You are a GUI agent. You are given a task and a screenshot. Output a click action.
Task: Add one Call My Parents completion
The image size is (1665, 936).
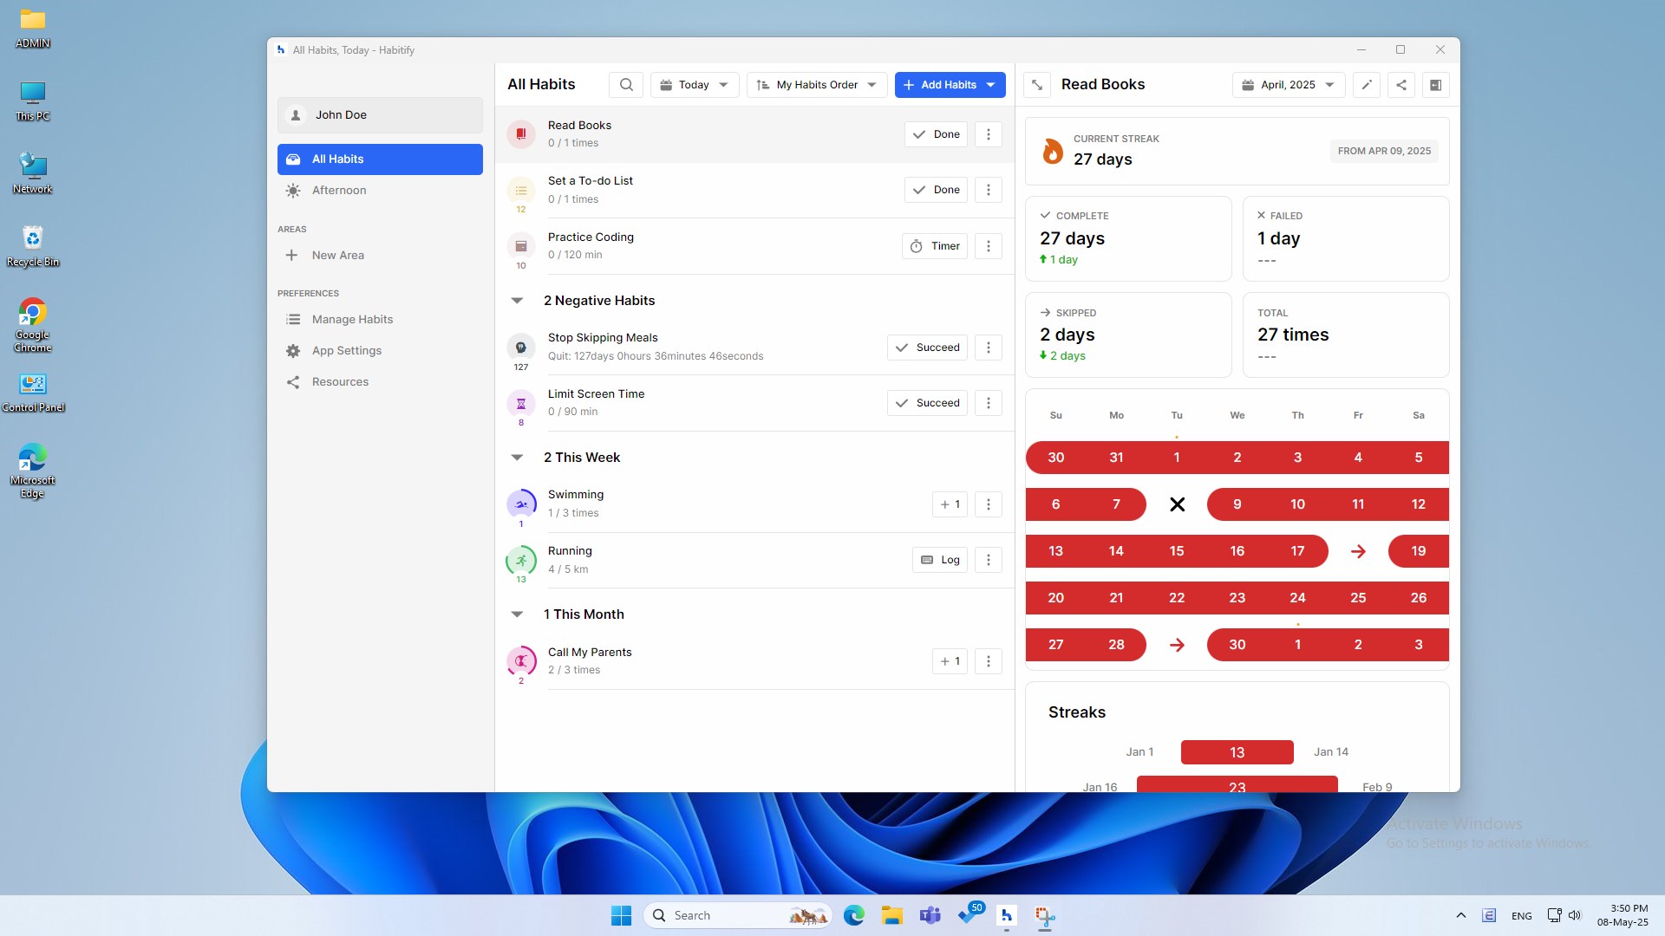coord(950,661)
